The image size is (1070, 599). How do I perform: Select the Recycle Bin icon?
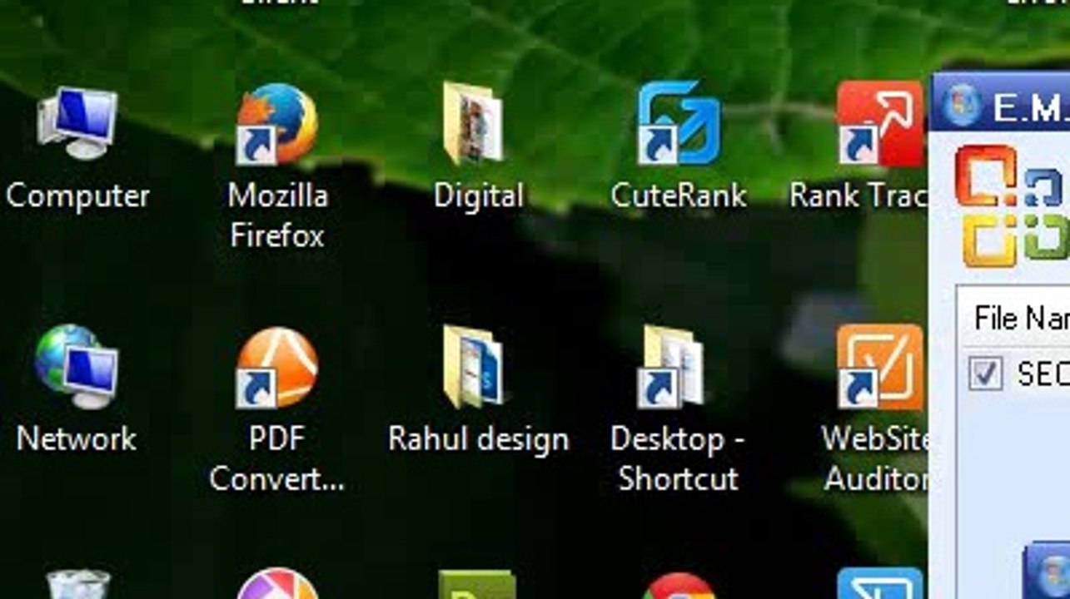click(x=78, y=584)
